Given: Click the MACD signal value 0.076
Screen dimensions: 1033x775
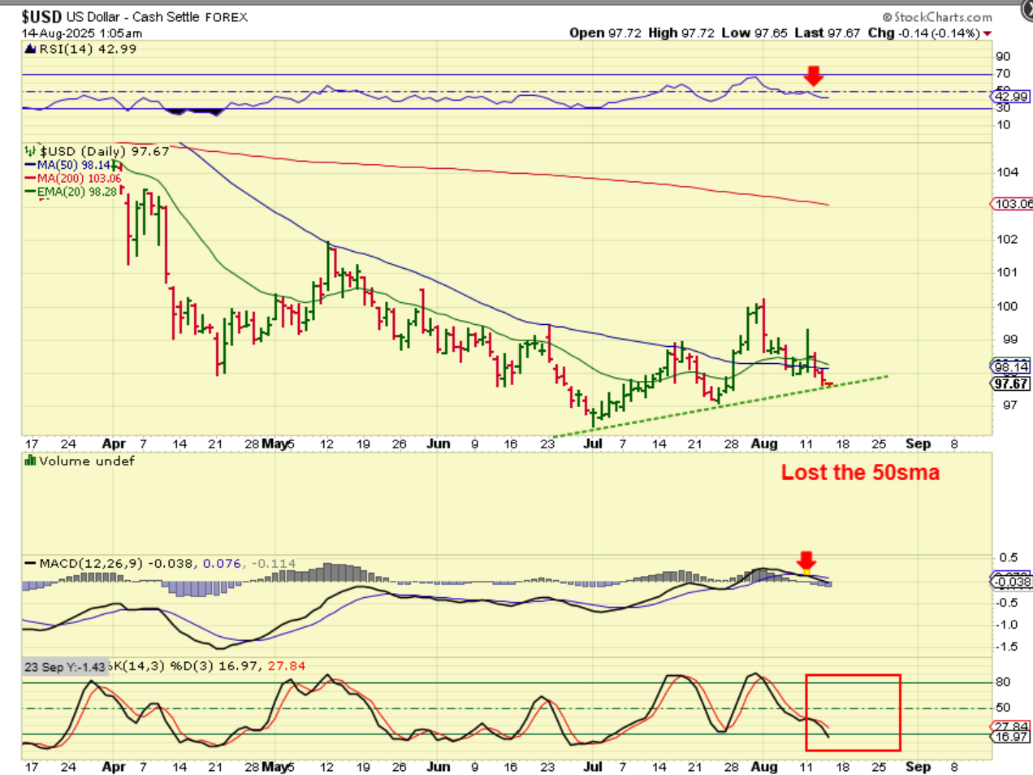Looking at the screenshot, I should (x=222, y=563).
